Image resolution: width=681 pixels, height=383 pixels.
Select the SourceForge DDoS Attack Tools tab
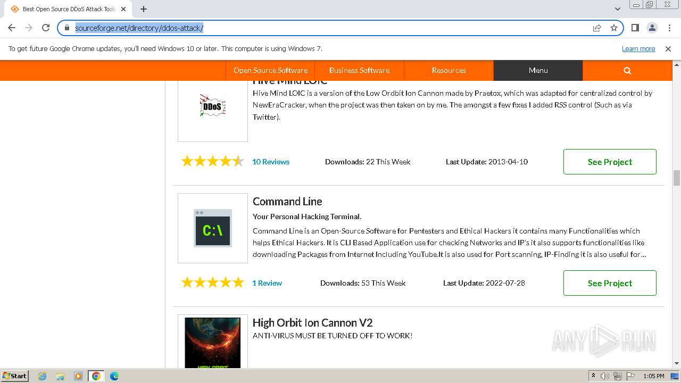[x=68, y=9]
